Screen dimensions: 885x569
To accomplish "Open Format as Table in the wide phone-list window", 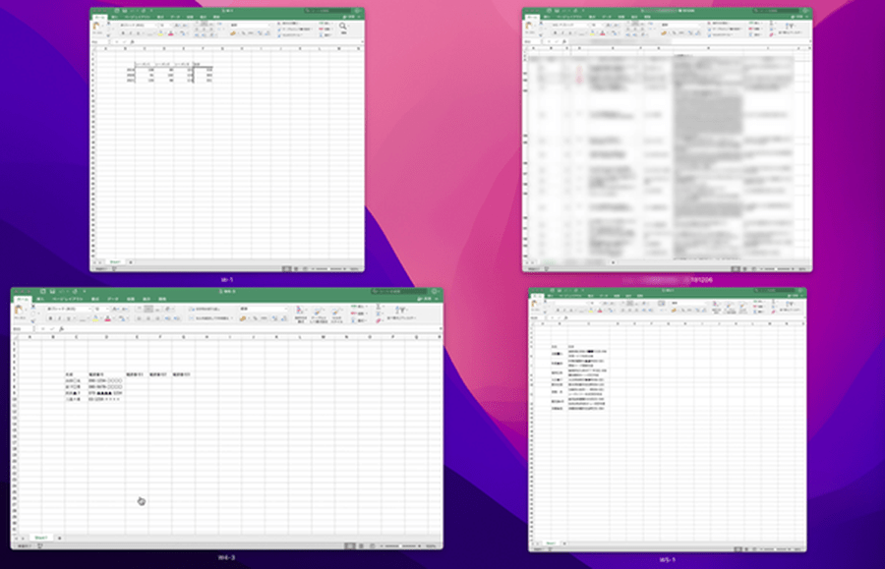I will click(319, 314).
